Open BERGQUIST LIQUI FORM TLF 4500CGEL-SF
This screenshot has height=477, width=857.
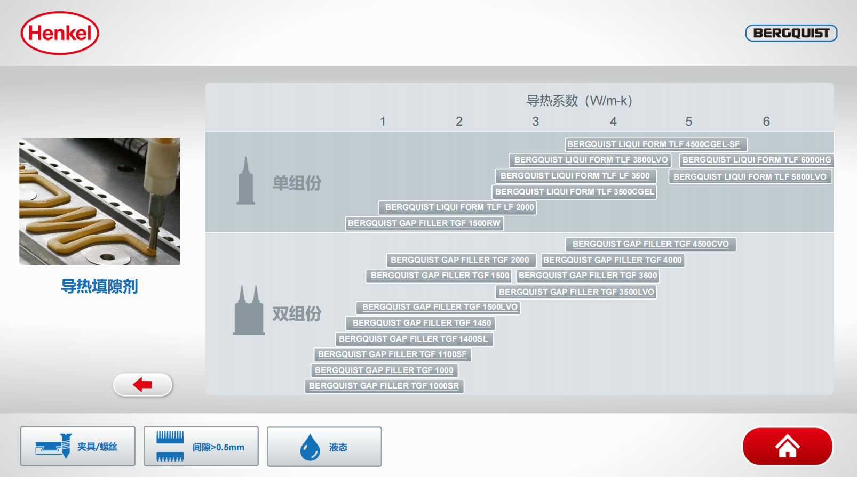[656, 144]
